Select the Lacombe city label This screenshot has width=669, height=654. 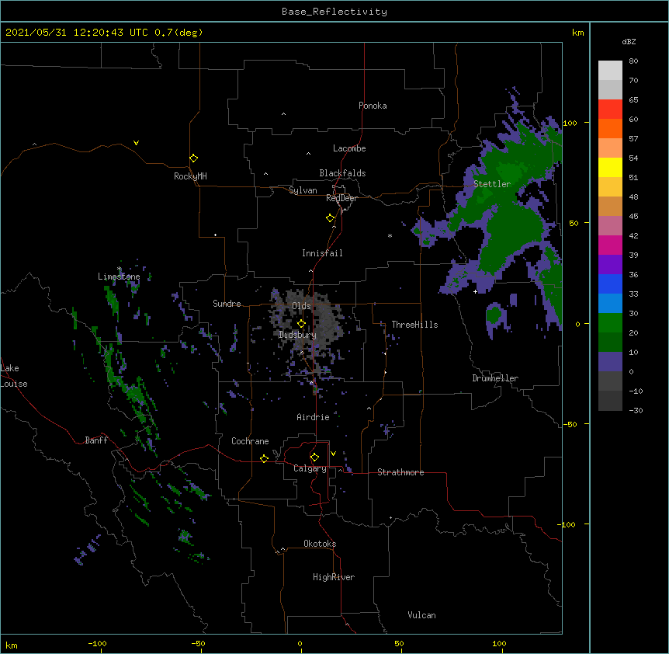click(349, 148)
